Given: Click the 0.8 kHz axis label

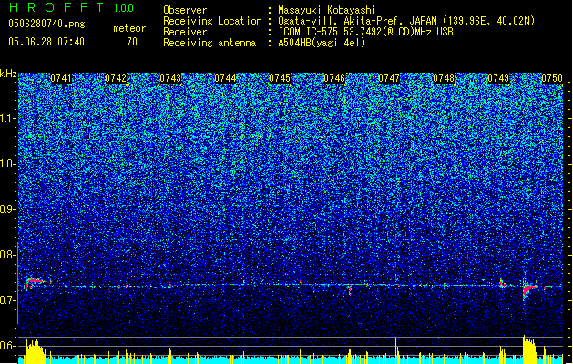Looking at the screenshot, I should (x=7, y=255).
